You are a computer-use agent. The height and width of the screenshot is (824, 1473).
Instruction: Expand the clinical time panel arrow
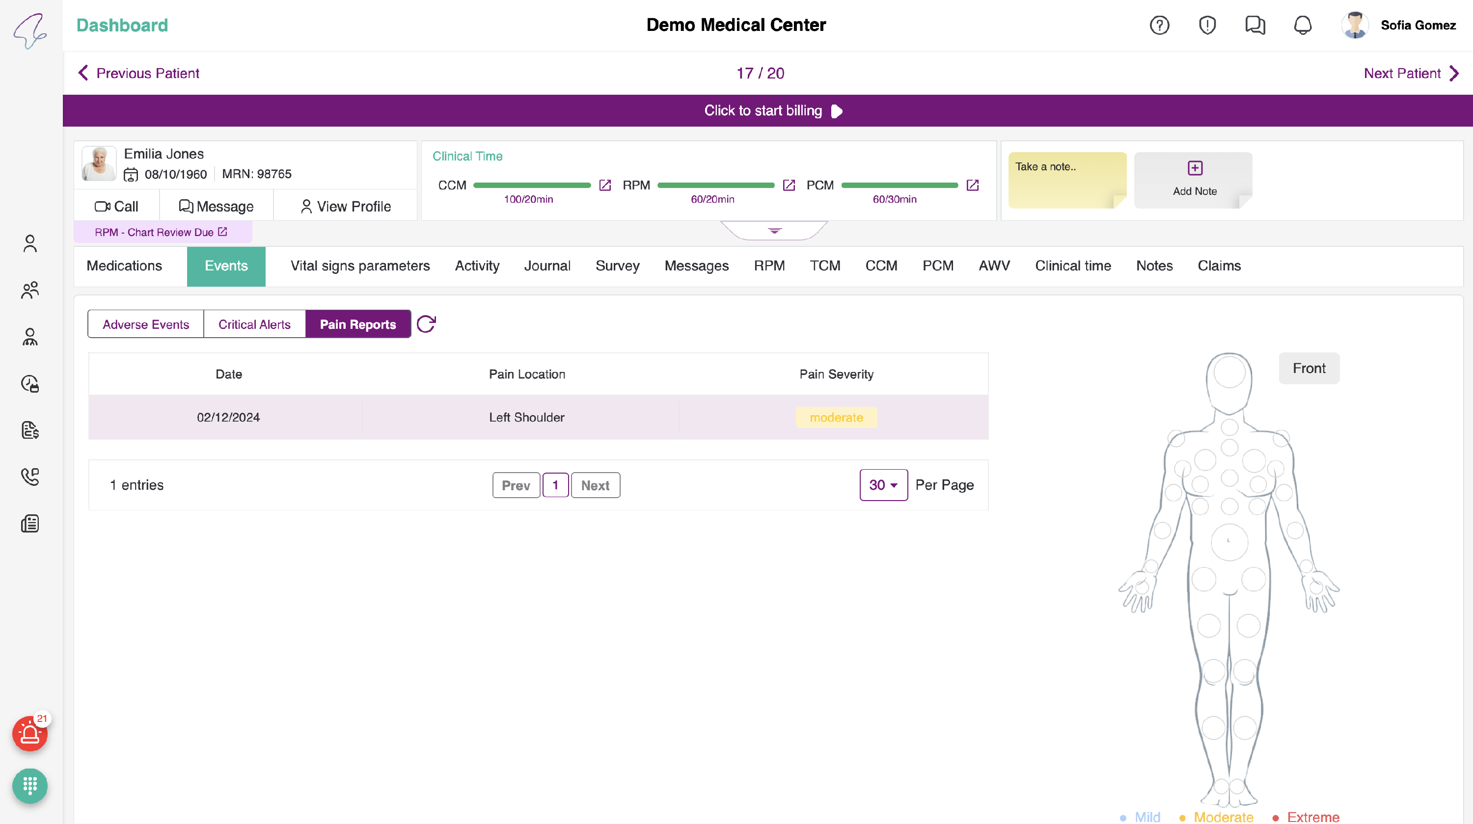[774, 231]
